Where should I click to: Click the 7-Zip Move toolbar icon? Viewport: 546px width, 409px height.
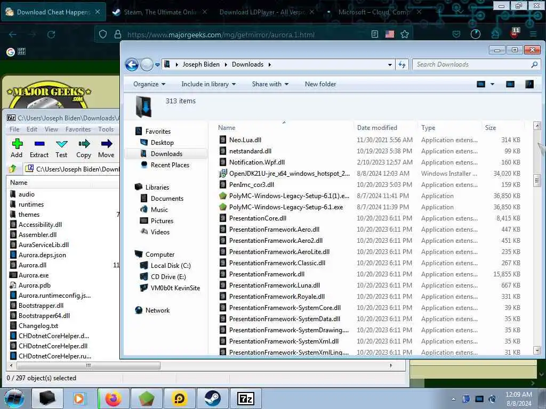[106, 148]
